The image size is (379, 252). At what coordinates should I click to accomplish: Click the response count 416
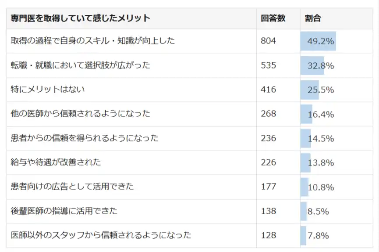pos(268,90)
